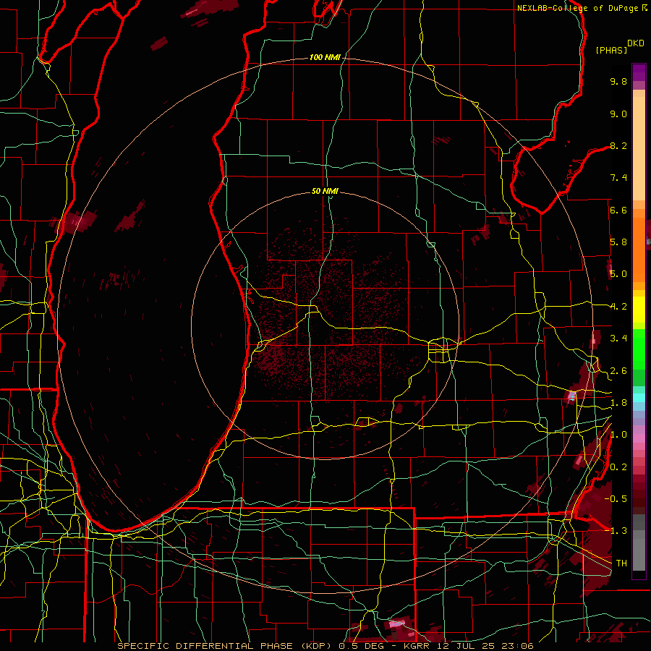This screenshot has width=651, height=651.
Task: Click the 9.8 scale value
Action: (618, 81)
